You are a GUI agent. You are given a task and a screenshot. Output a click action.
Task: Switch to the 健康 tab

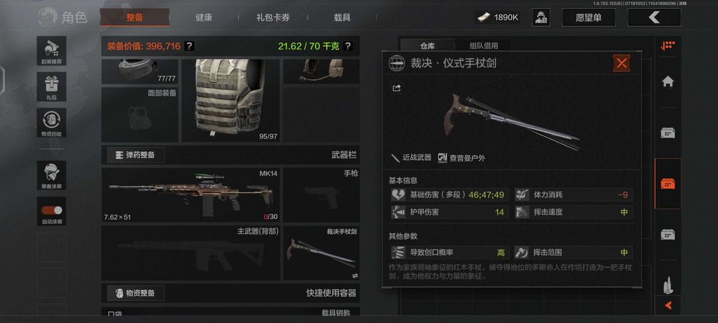coord(203,17)
